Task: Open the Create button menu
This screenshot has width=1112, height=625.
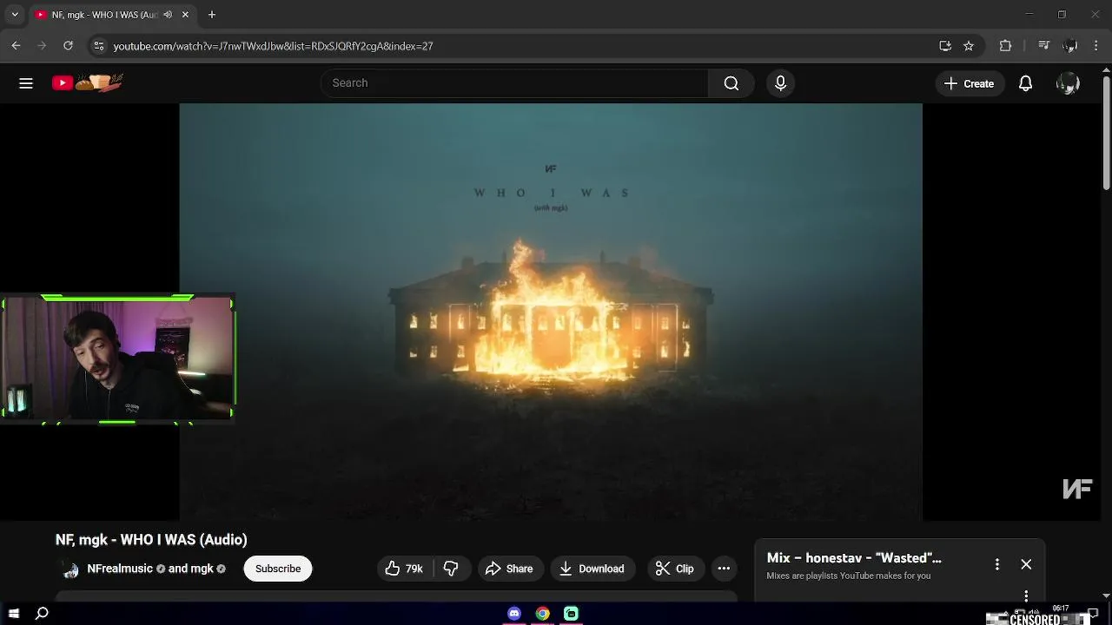Action: [x=969, y=83]
